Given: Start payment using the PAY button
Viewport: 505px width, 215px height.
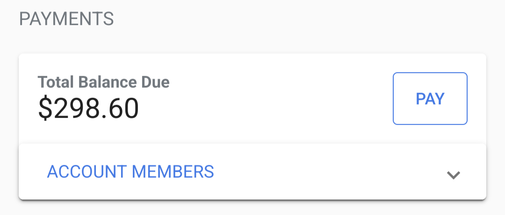Looking at the screenshot, I should pos(430,98).
